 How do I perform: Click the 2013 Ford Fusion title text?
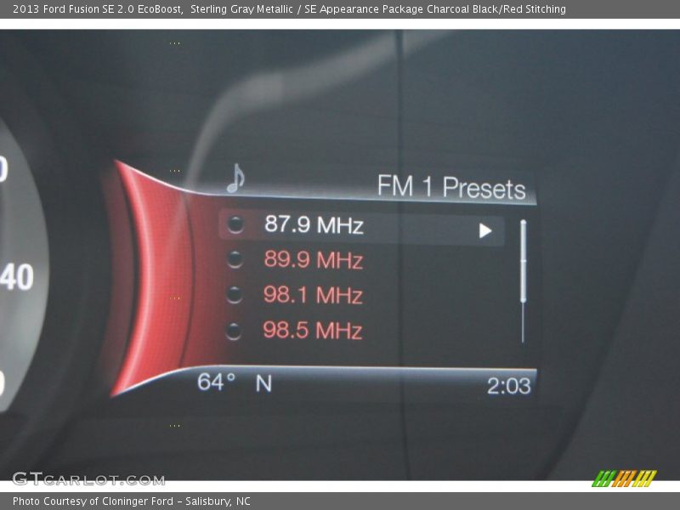[289, 8]
